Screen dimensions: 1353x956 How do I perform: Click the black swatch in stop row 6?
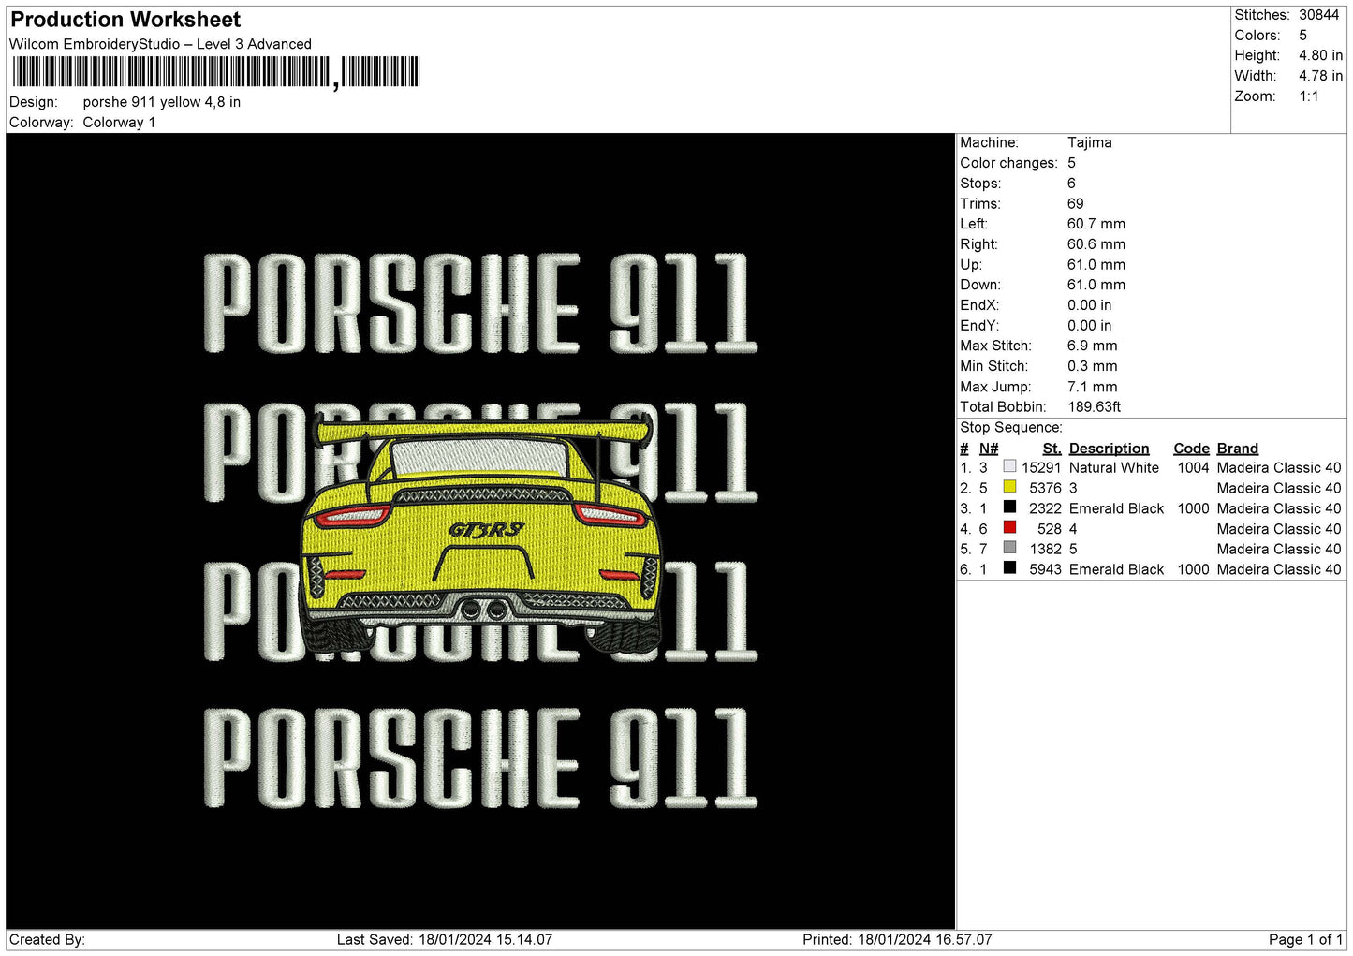1009,568
